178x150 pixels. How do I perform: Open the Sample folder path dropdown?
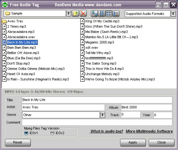pos(68,13)
